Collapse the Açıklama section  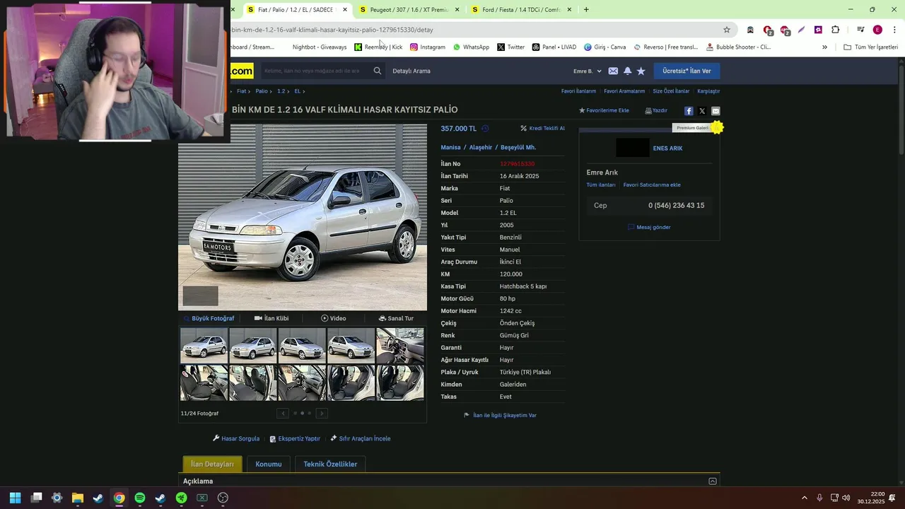coord(713,481)
